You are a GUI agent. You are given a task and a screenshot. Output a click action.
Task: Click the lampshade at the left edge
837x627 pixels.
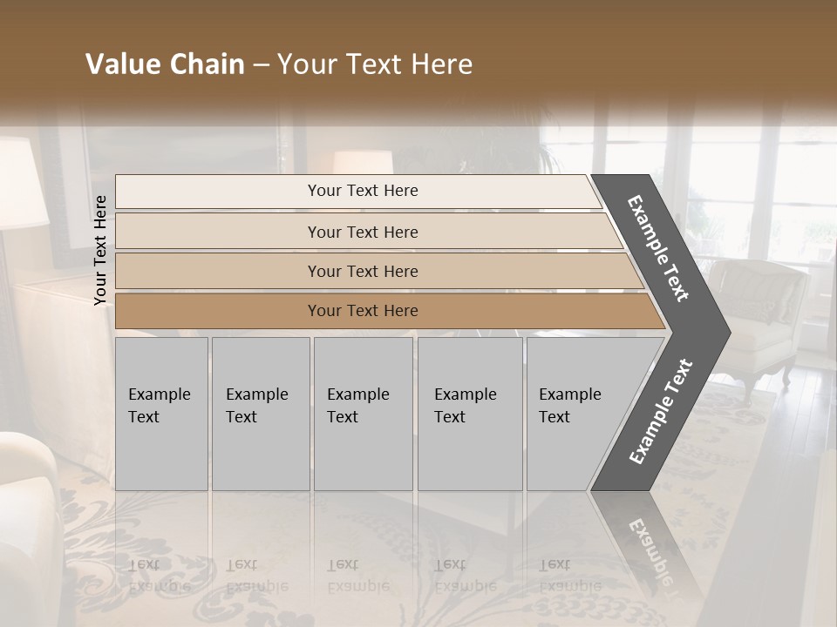[21, 185]
